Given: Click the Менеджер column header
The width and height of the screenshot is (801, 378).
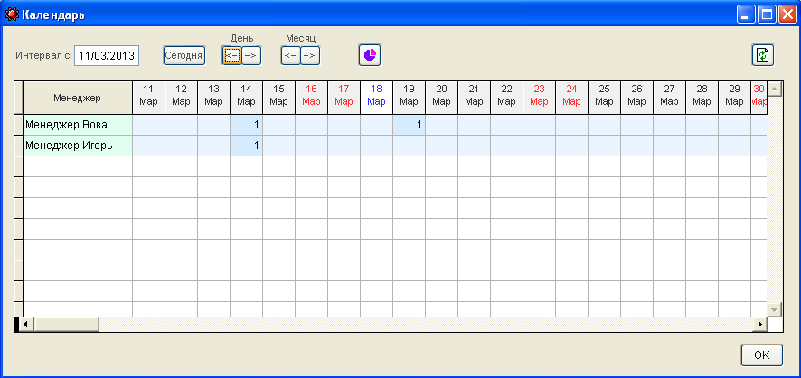Looking at the screenshot, I should pos(78,97).
